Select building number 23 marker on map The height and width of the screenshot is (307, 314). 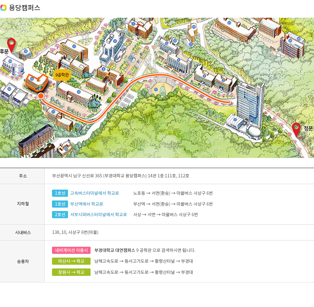(x=229, y=22)
